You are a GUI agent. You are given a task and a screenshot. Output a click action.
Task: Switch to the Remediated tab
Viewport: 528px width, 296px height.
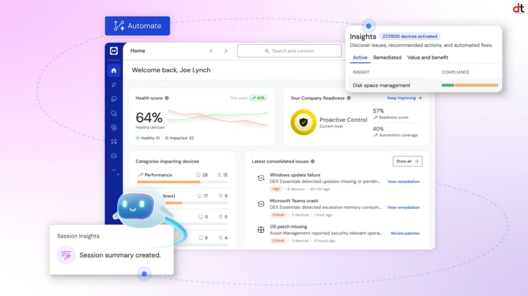pos(387,57)
